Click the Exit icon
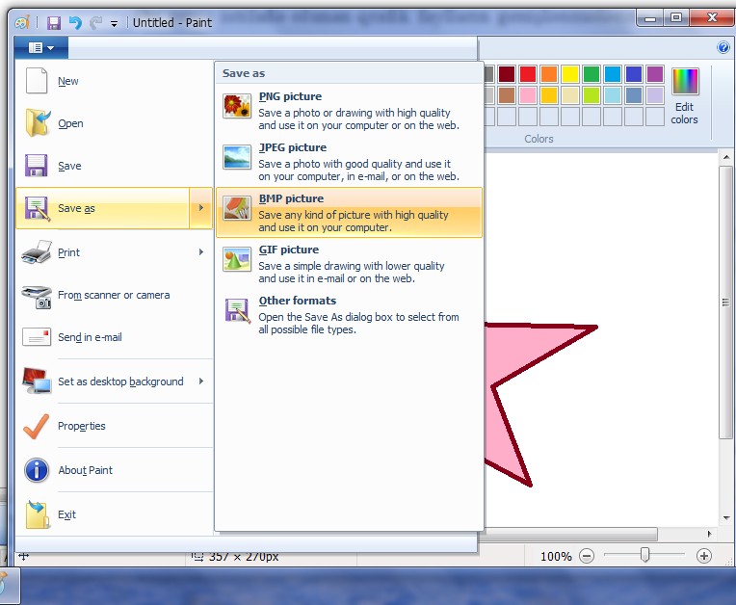The image size is (736, 605). click(37, 514)
